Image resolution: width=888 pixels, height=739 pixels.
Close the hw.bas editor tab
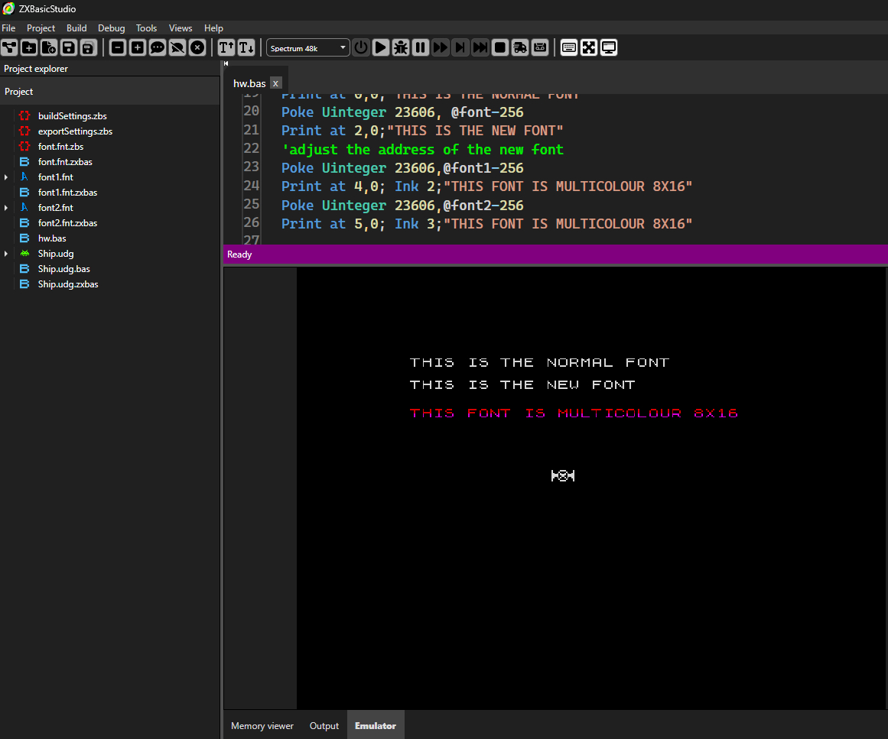coord(276,83)
